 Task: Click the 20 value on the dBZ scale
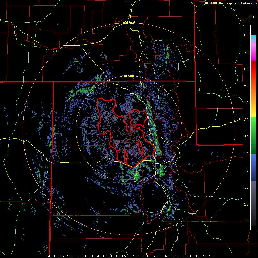[246, 137]
